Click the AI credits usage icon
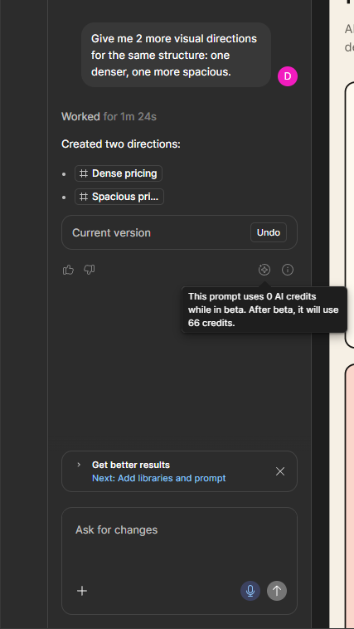This screenshot has width=354, height=629. [x=264, y=270]
